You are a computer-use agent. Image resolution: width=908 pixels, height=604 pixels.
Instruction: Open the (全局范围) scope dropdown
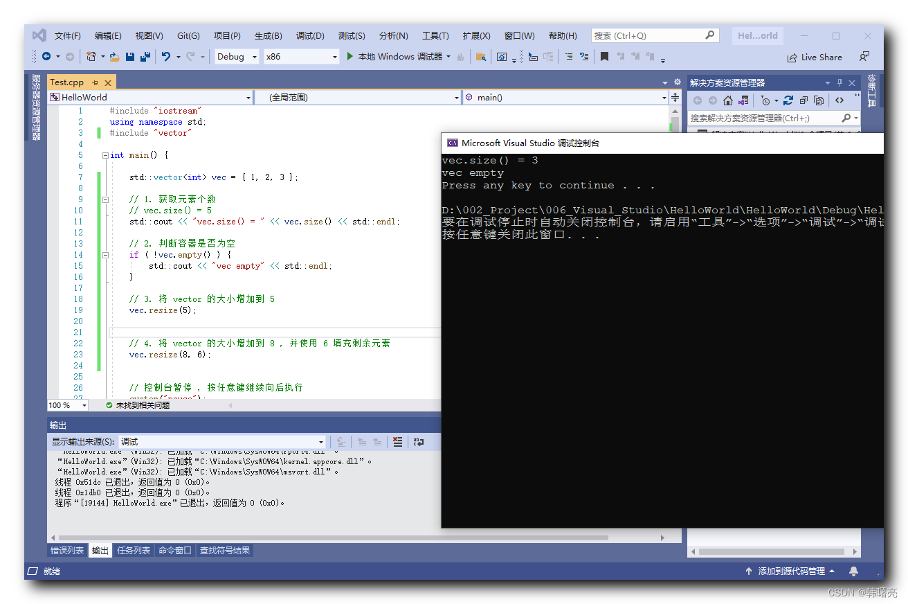[358, 98]
